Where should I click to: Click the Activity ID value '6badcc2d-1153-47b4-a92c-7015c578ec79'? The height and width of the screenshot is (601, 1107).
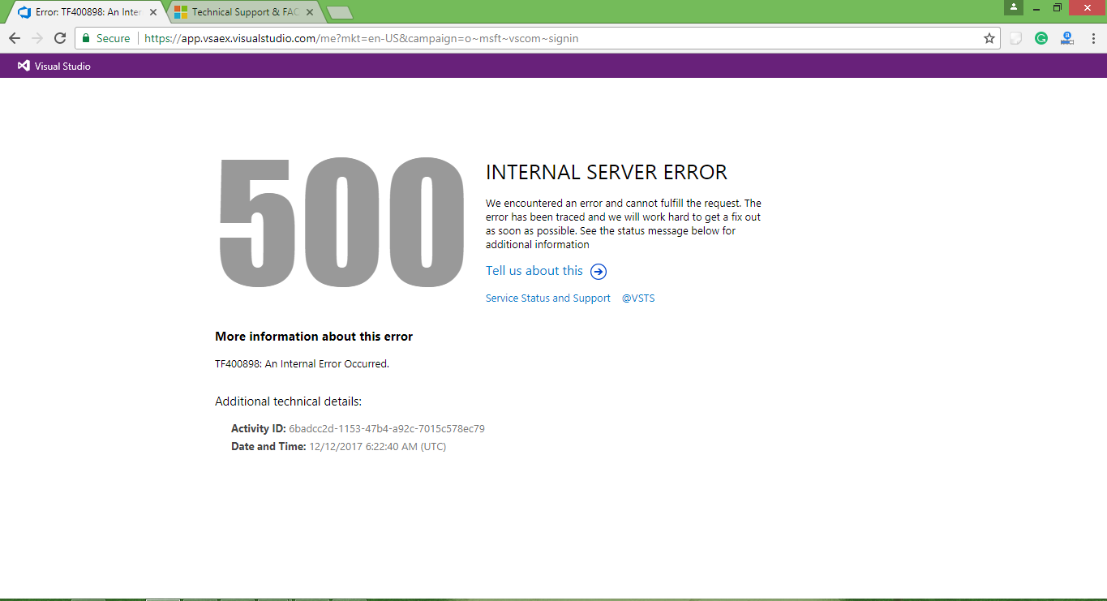(387, 429)
